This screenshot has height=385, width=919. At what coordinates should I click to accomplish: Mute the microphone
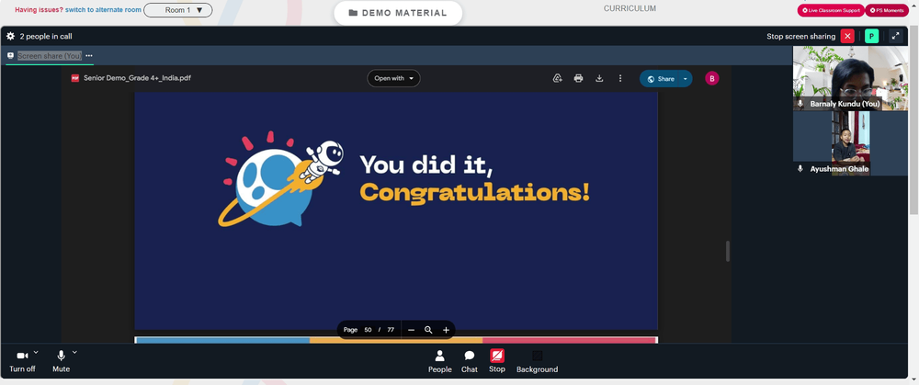(x=61, y=360)
